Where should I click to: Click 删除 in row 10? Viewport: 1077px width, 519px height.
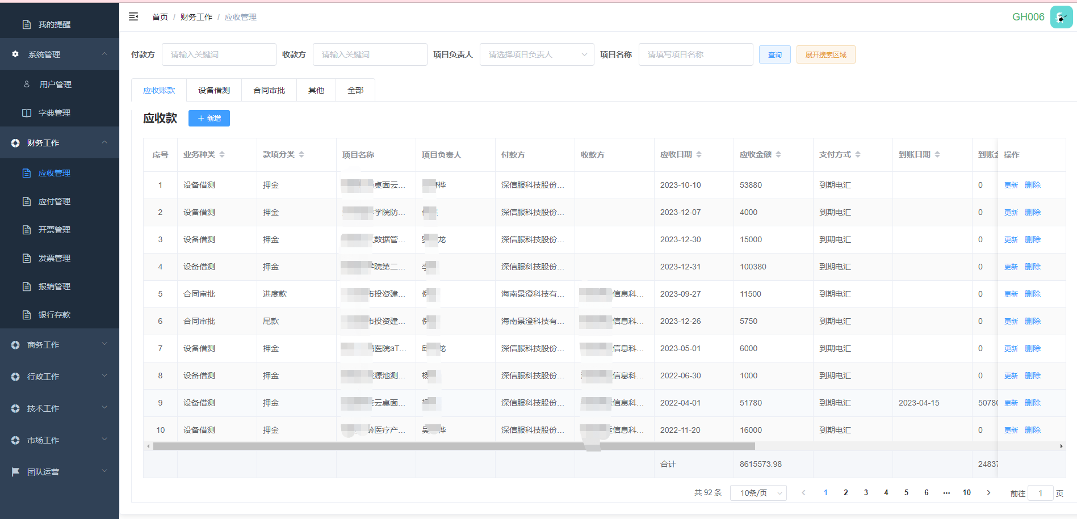[1033, 430]
